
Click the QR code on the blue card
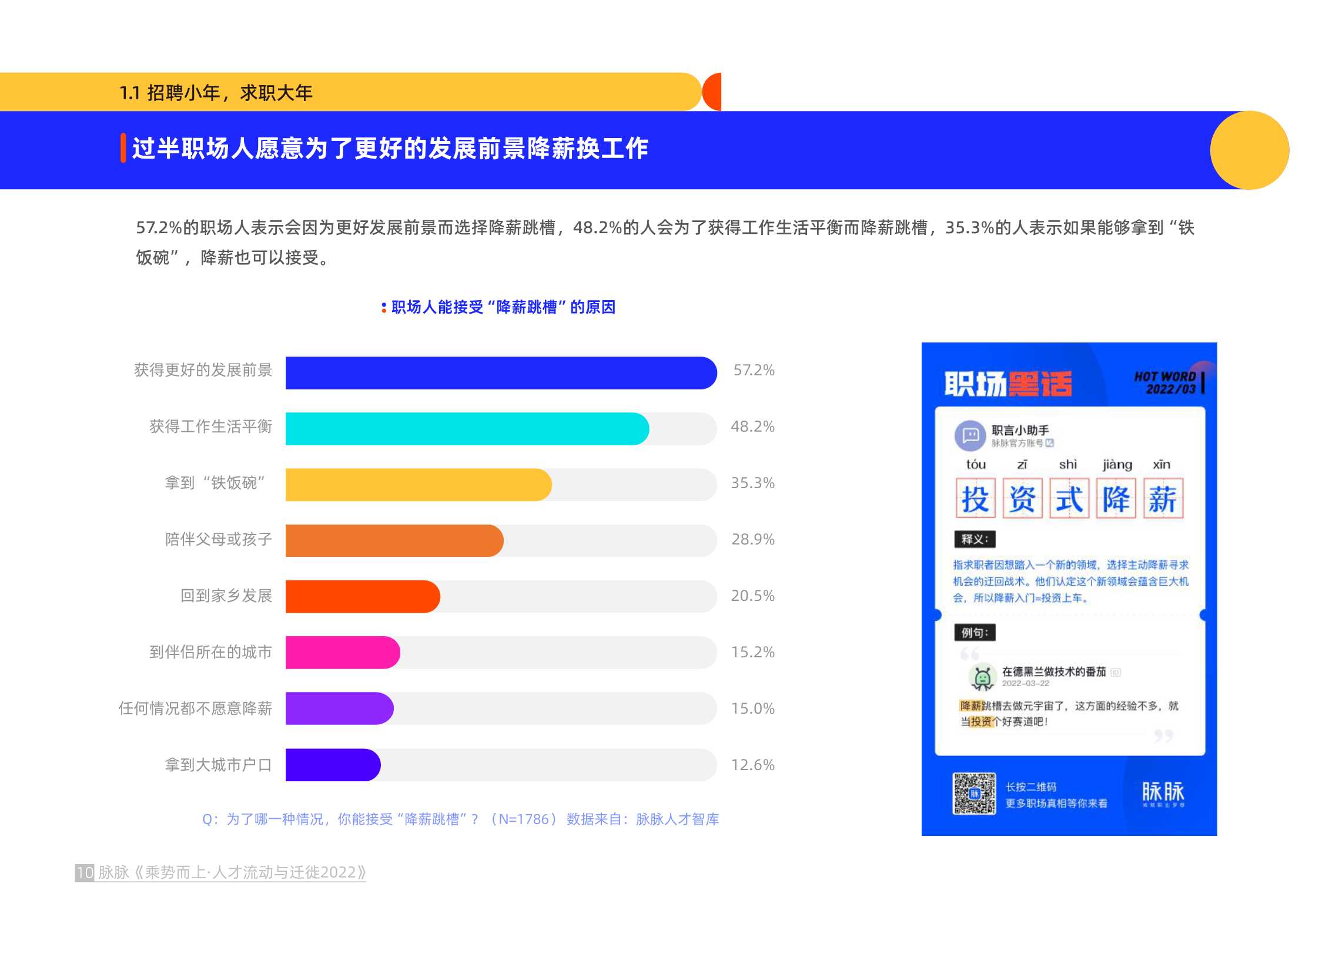[974, 793]
